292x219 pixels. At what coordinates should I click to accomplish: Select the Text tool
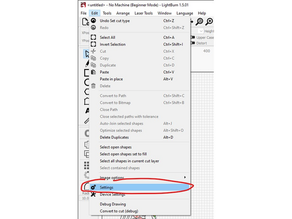coord(87,110)
